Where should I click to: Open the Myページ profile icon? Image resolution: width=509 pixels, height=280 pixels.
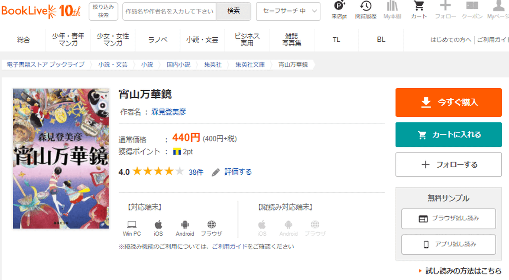(x=498, y=10)
